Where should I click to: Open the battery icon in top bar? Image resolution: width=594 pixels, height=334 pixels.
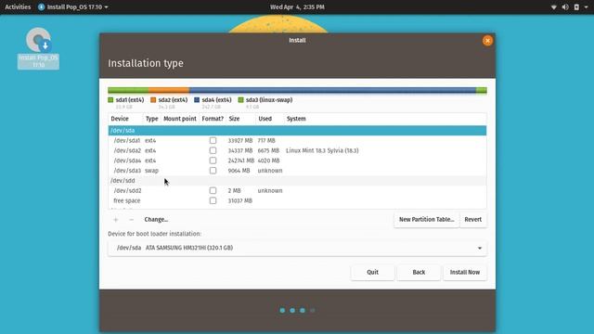[576, 7]
